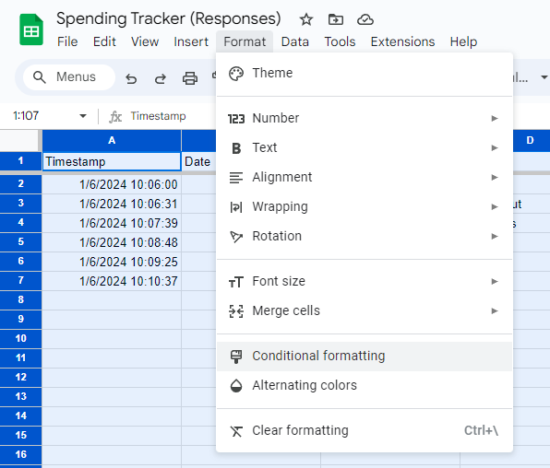Expand the Wrapping submenu arrow
Image resolution: width=550 pixels, height=468 pixels.
pyautogui.click(x=495, y=206)
